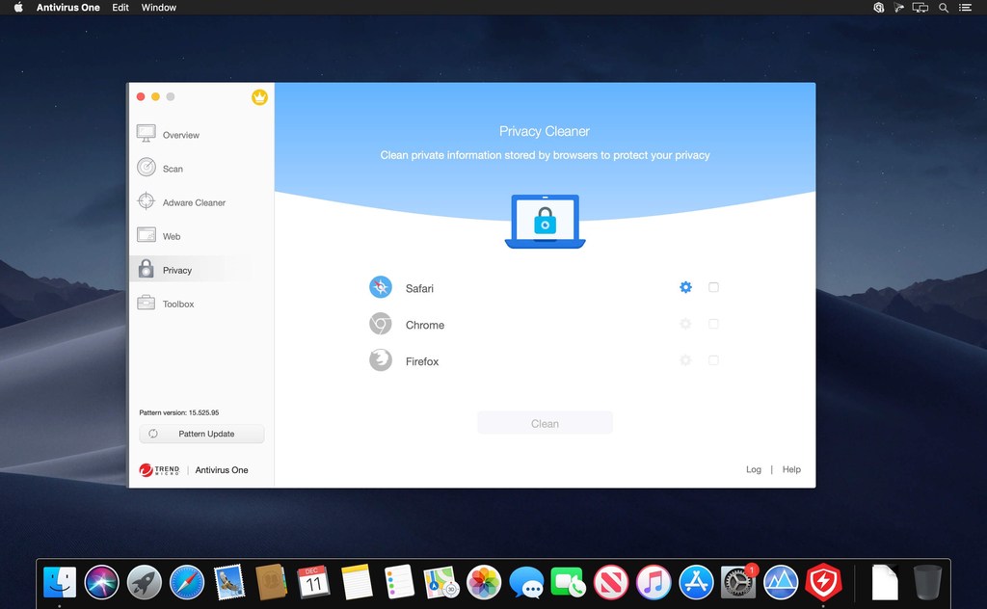Click the crown premium icon
Image resolution: width=987 pixels, height=609 pixels.
pos(259,97)
